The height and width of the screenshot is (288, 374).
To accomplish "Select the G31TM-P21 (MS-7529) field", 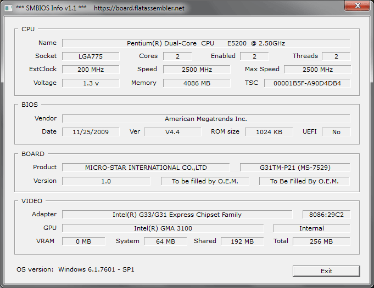I will (295, 168).
